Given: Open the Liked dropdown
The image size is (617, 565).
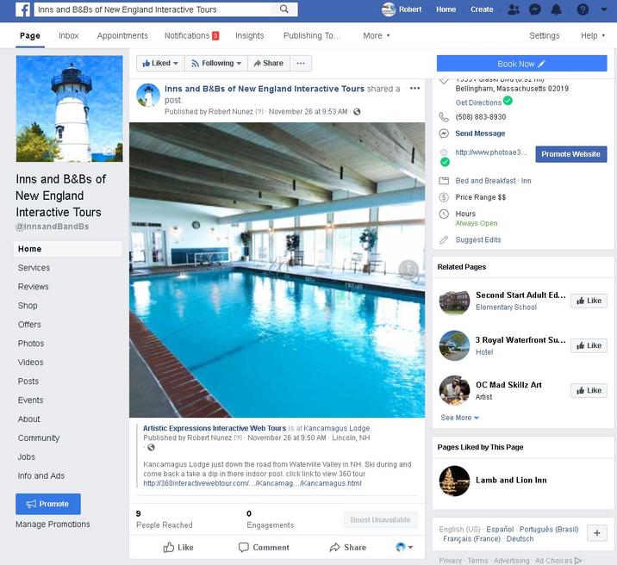Looking at the screenshot, I should pyautogui.click(x=160, y=63).
